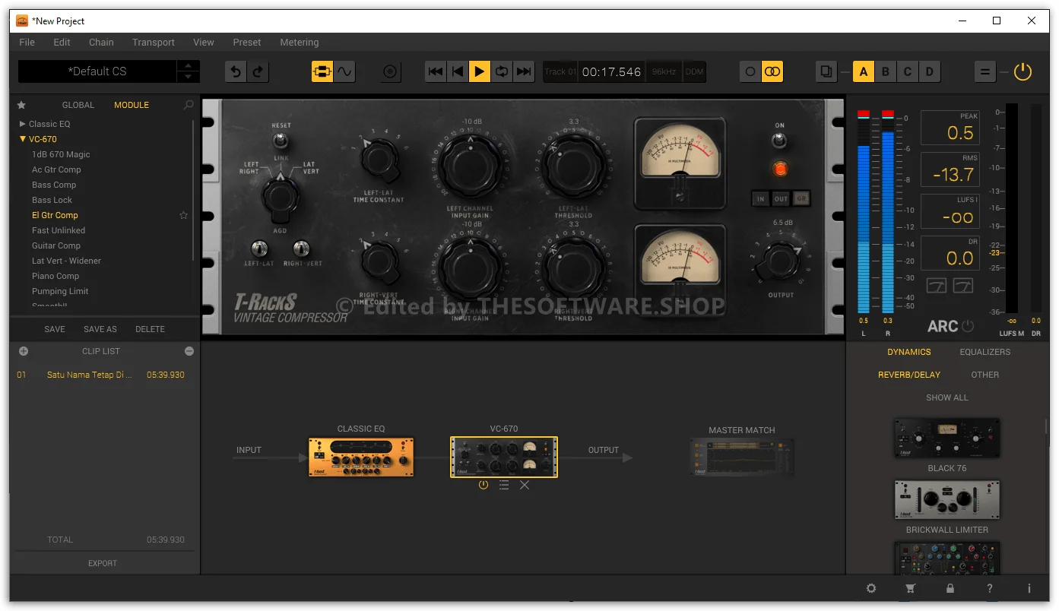Open the shop cart icon

[910, 588]
